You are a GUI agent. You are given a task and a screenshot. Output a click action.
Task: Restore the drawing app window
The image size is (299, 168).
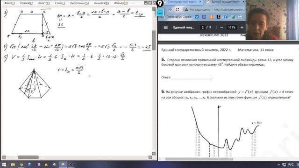pyautogui.click(x=150, y=3)
